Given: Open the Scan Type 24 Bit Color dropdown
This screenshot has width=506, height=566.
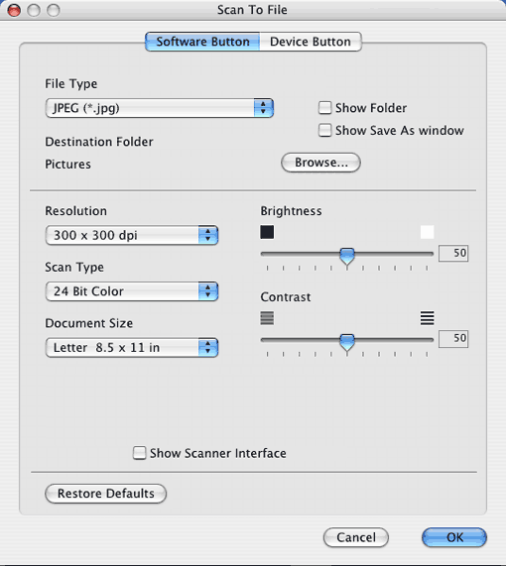Looking at the screenshot, I should point(132,291).
